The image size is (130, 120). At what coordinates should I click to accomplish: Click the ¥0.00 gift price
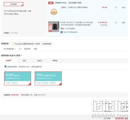tap(105, 8)
